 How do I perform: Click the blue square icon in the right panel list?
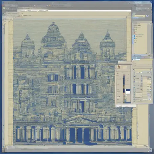pos(135,36)
